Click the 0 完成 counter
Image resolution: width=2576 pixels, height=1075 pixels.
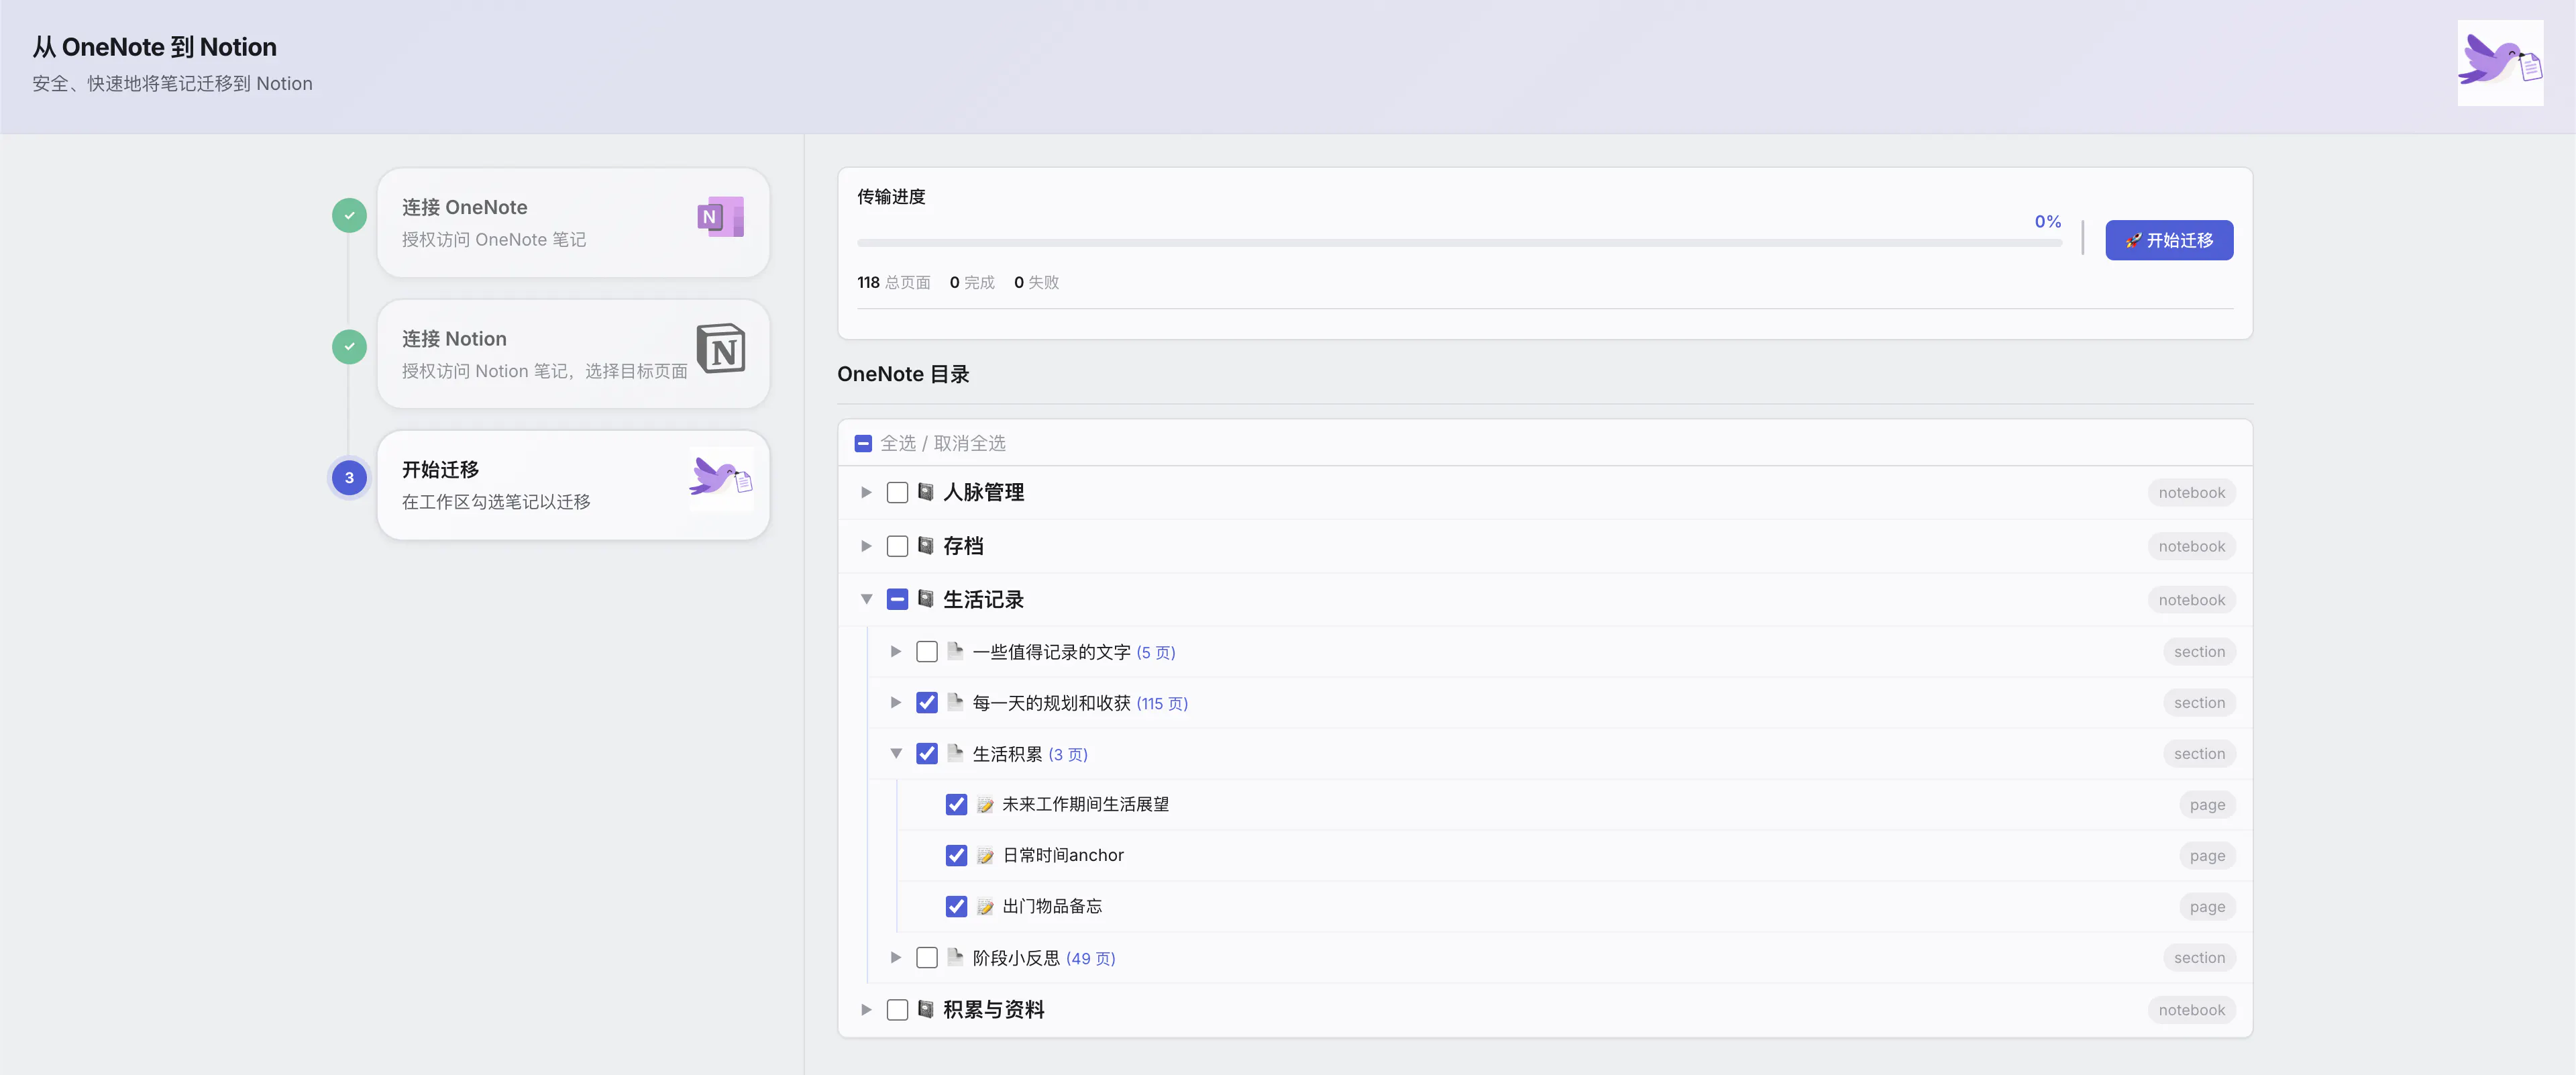click(972, 282)
